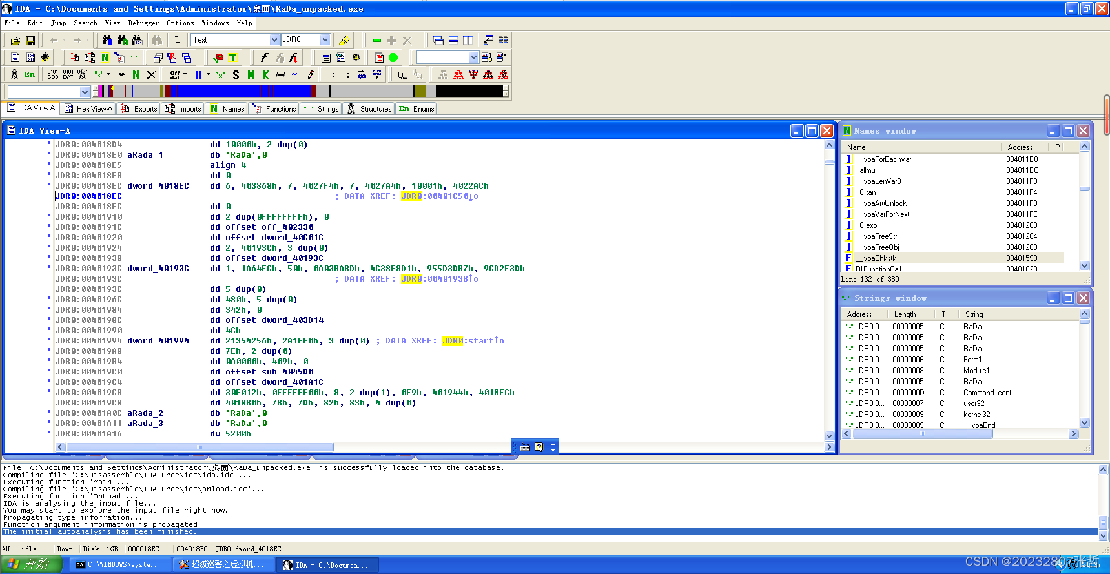Click the black X undefine icon in third row
This screenshot has height=574, width=1110.
point(151,75)
